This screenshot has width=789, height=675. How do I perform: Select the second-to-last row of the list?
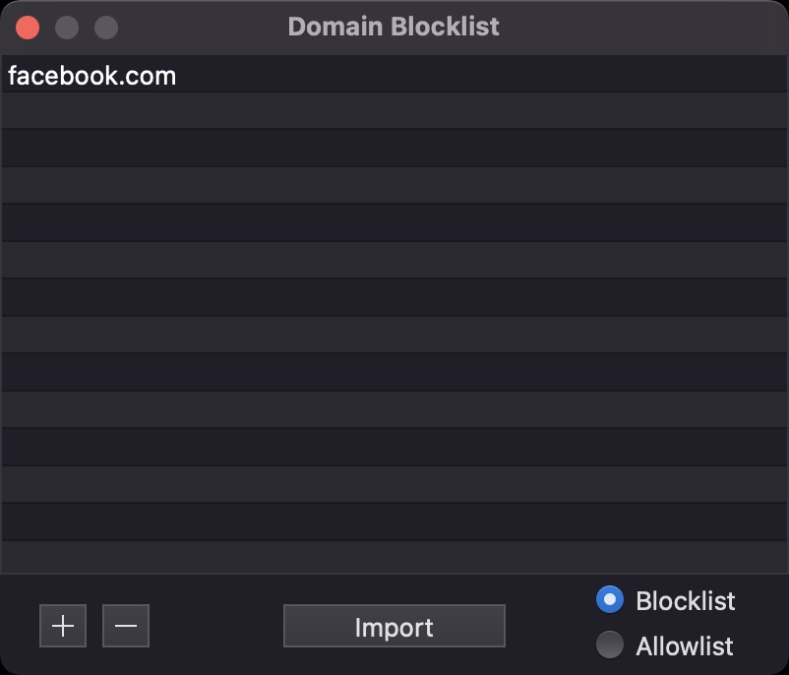pyautogui.click(x=394, y=522)
